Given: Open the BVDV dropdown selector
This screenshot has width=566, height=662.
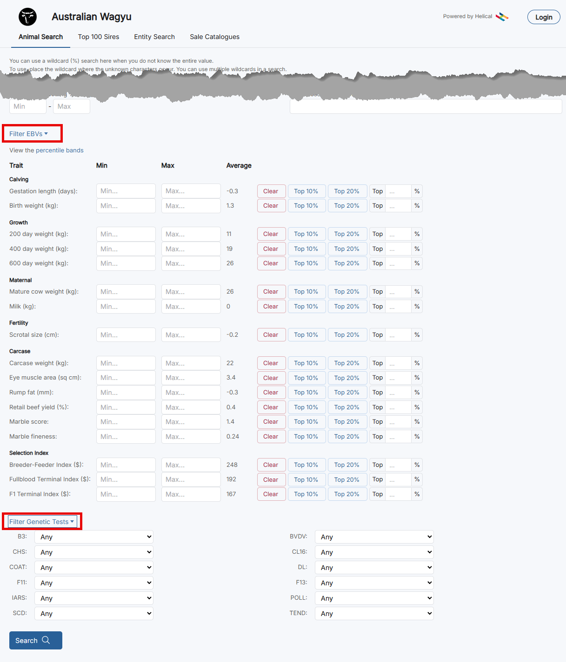Looking at the screenshot, I should click(374, 537).
